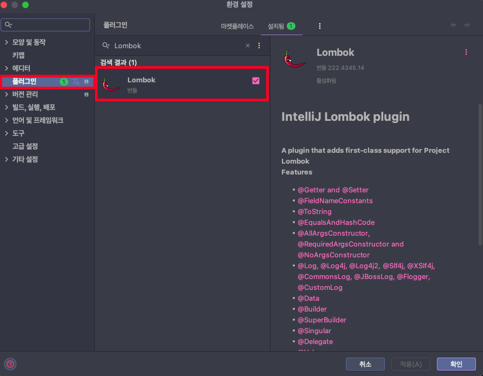
Task: Focus the settings sidebar search field
Action: point(46,25)
